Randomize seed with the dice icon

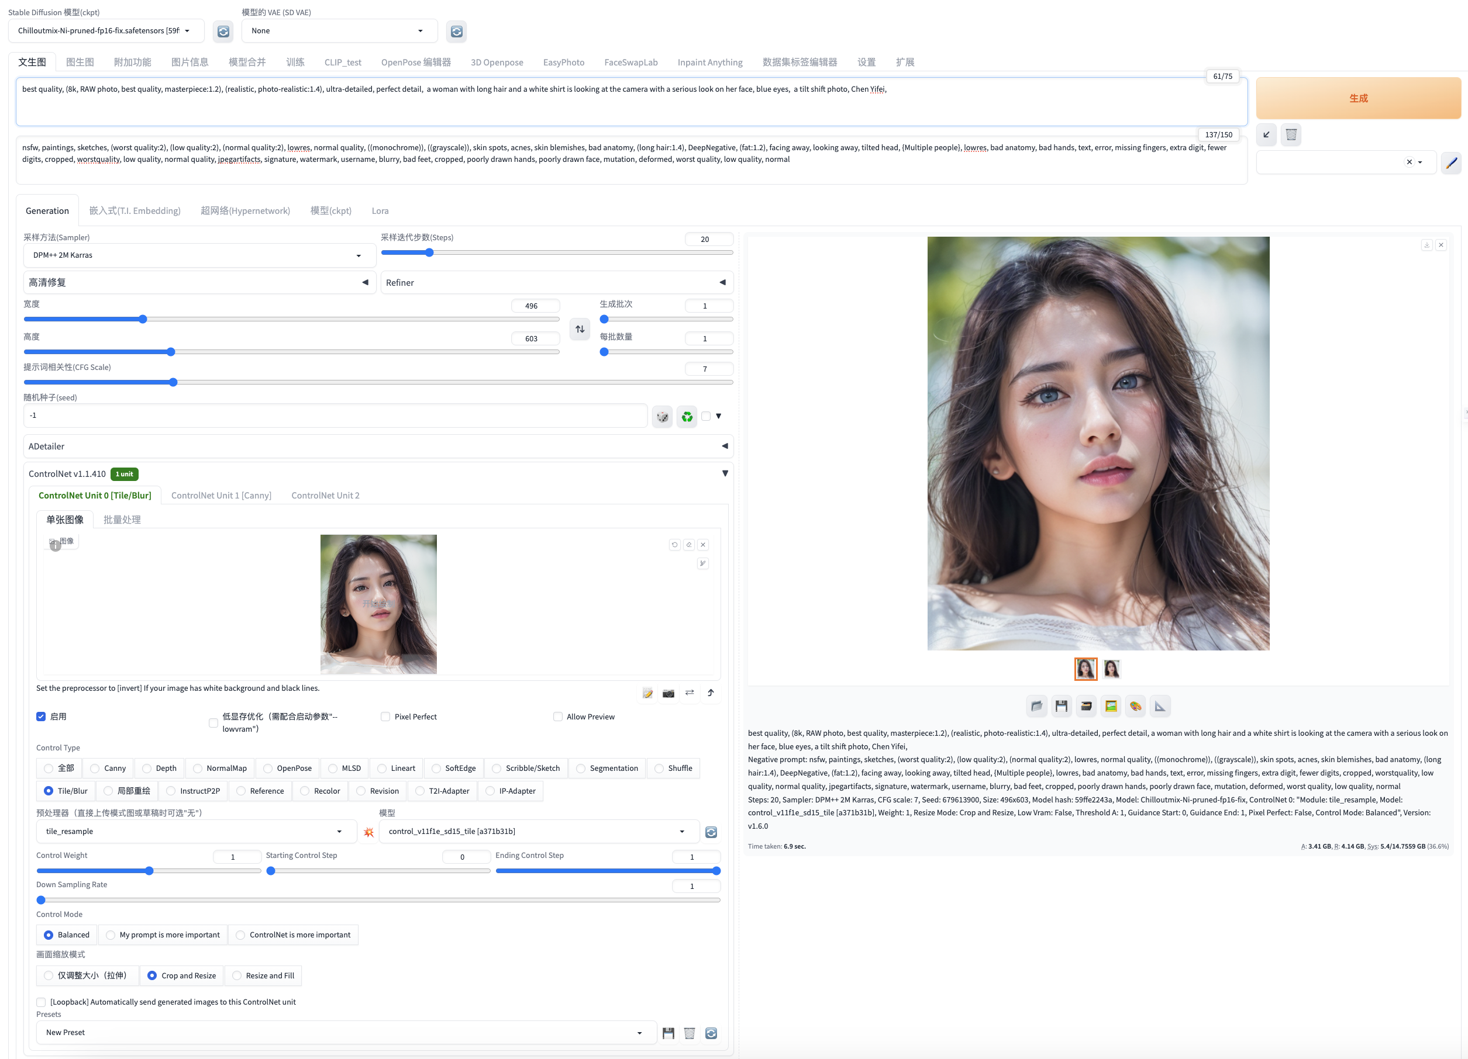662,416
